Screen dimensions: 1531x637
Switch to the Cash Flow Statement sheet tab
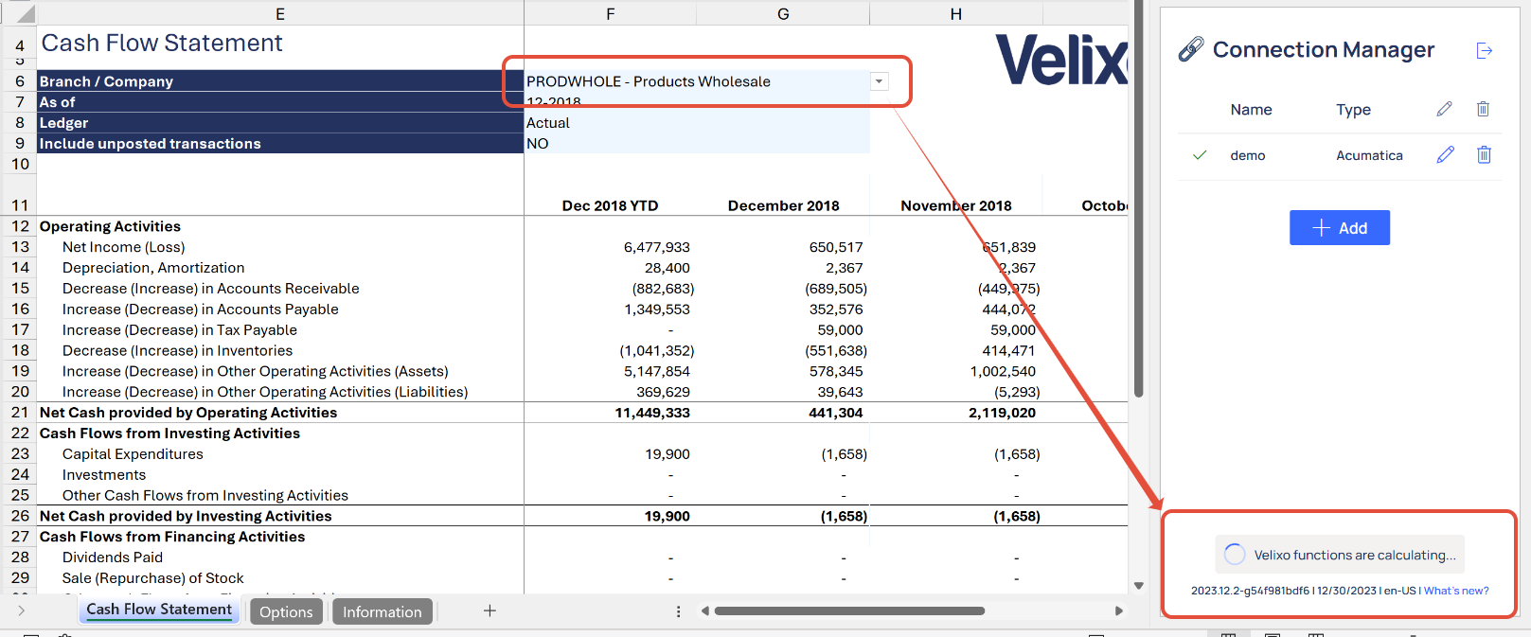click(159, 610)
